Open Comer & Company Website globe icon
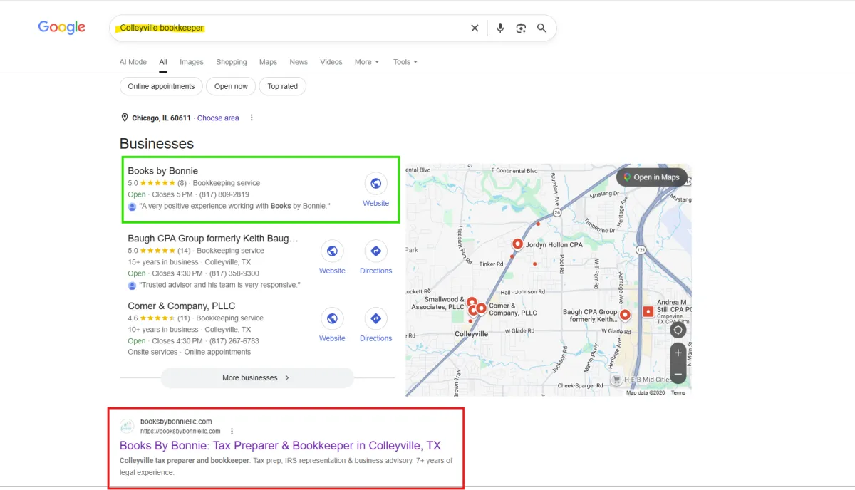855x490 pixels. click(x=332, y=319)
